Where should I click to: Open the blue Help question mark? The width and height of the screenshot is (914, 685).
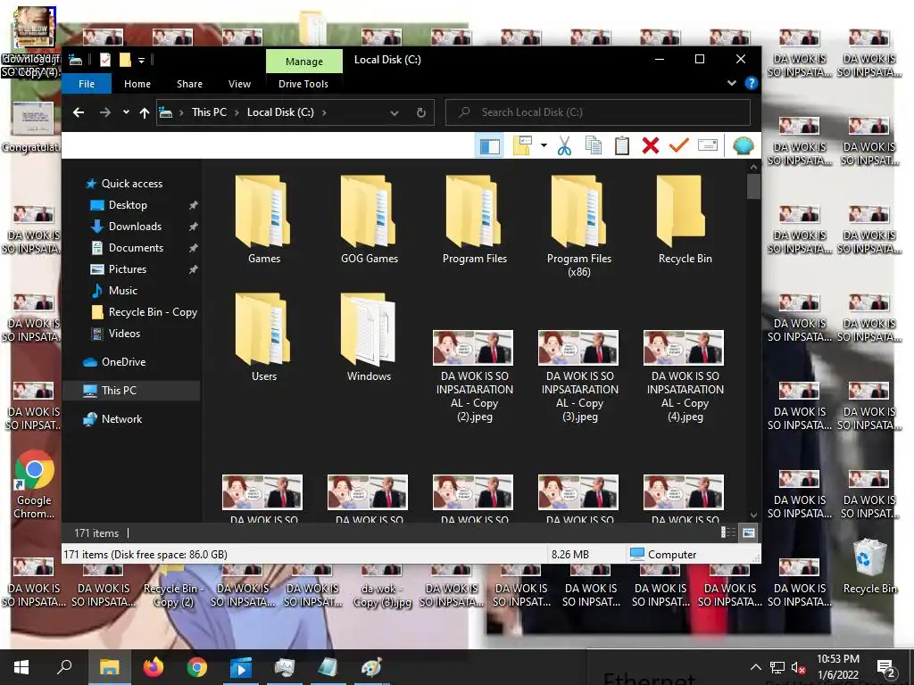tap(752, 83)
